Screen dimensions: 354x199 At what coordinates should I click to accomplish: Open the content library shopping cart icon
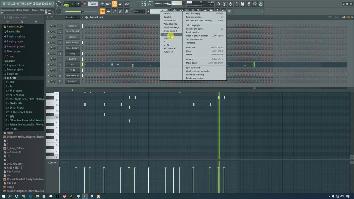(x=230, y=11)
